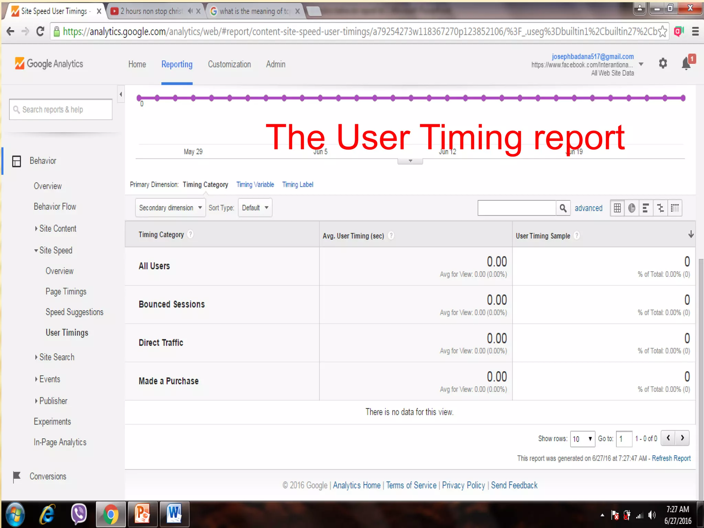Toggle the chart collapse tab below graph

tap(410, 161)
